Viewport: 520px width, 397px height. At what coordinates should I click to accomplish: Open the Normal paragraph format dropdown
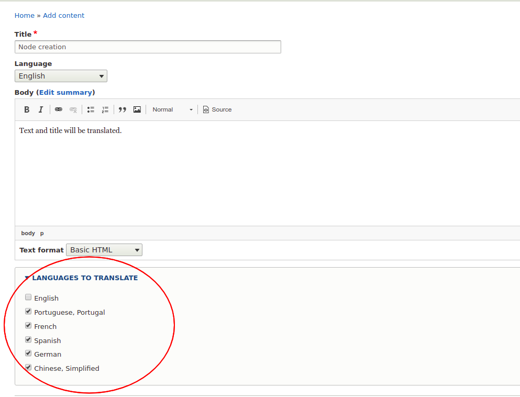[x=172, y=109]
